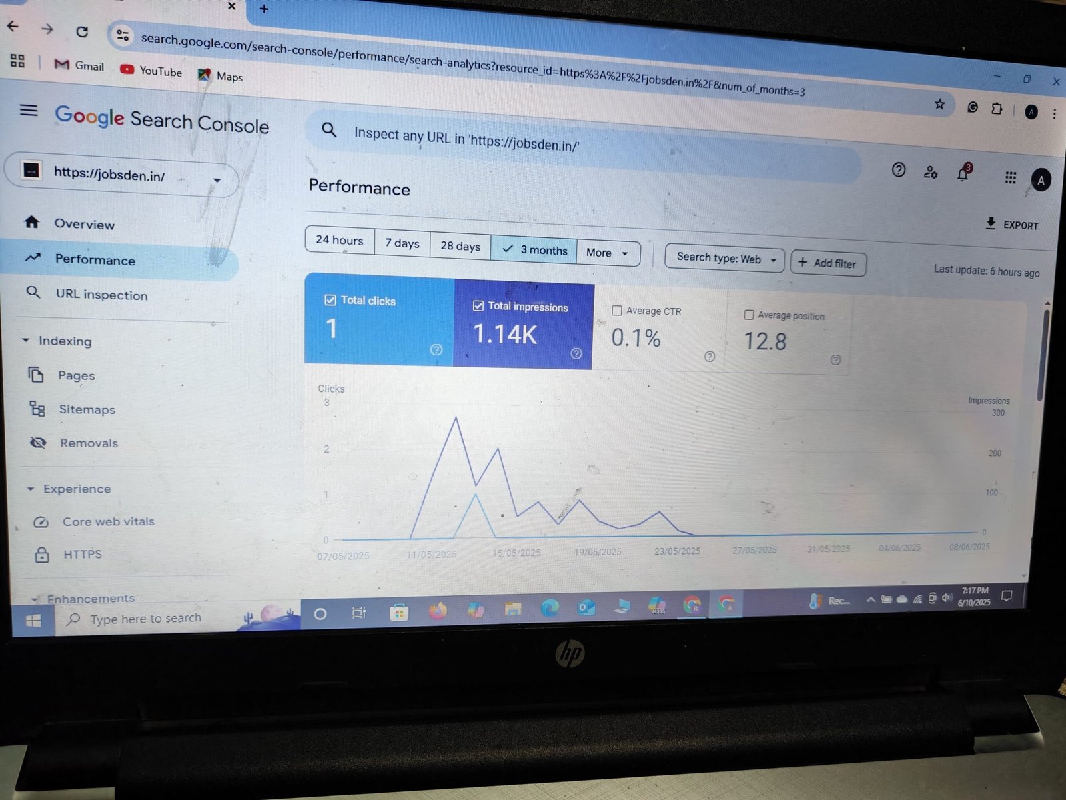Open Sitemaps in the sidebar
This screenshot has width=1066, height=800.
click(87, 409)
